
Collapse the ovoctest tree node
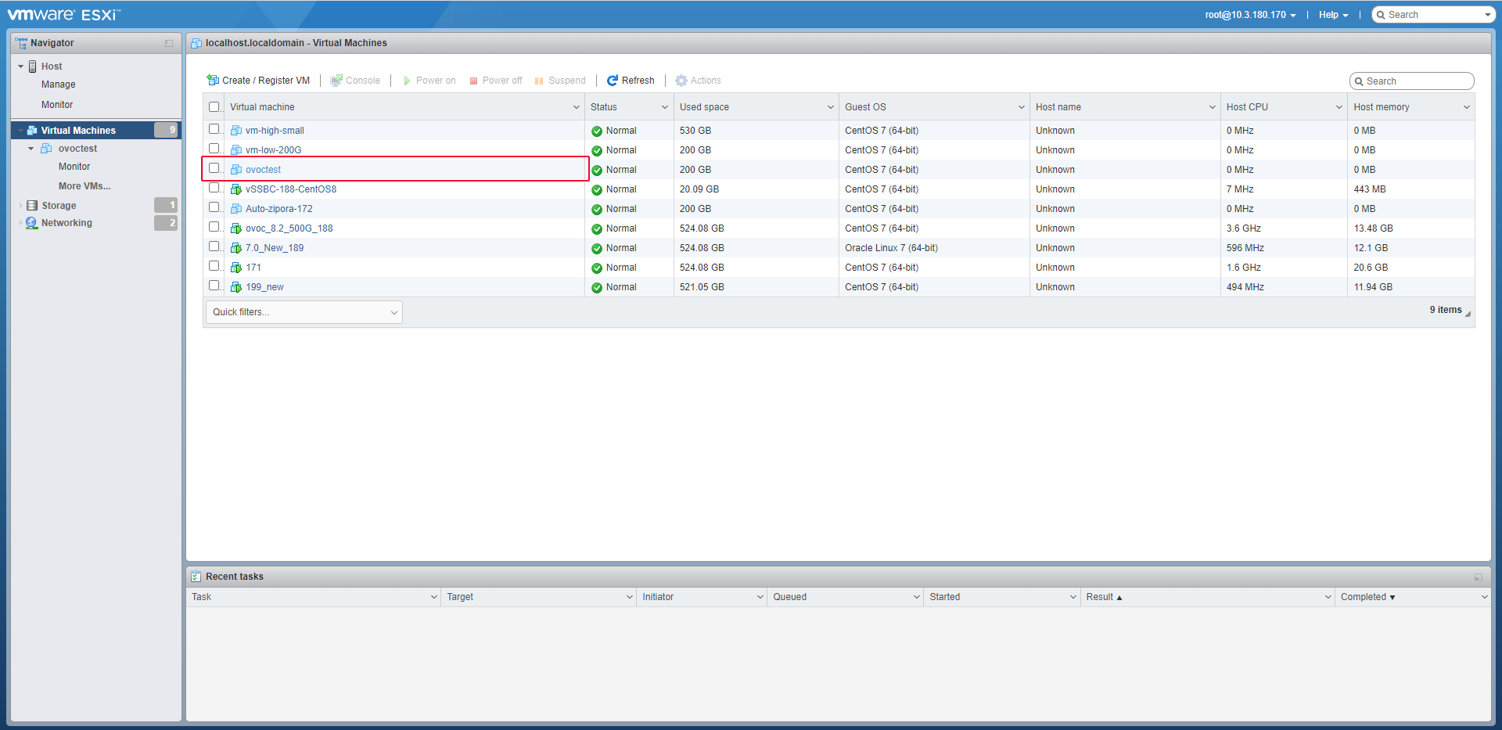pos(31,149)
